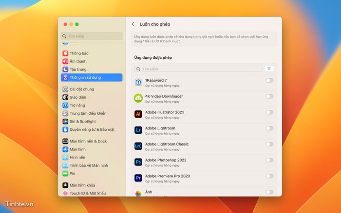Enable always allowed for 1Password 7
This screenshot has height=213, width=341.
[269, 80]
